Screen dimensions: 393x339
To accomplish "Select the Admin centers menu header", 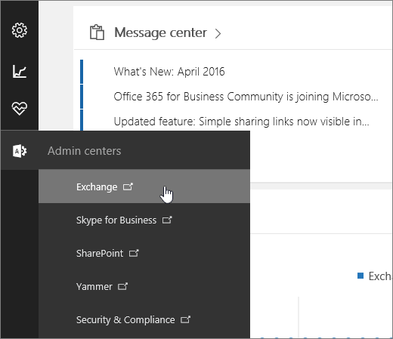I will (125, 150).
